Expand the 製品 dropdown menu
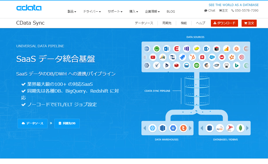This screenshot has width=268, height=164. pos(72,12)
